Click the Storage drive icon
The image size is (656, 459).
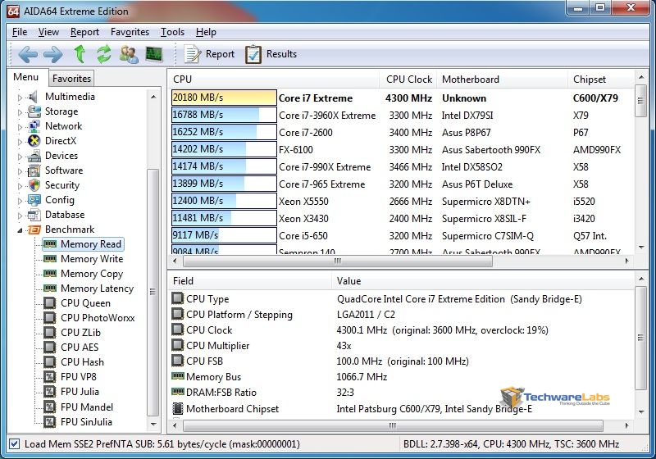34,111
